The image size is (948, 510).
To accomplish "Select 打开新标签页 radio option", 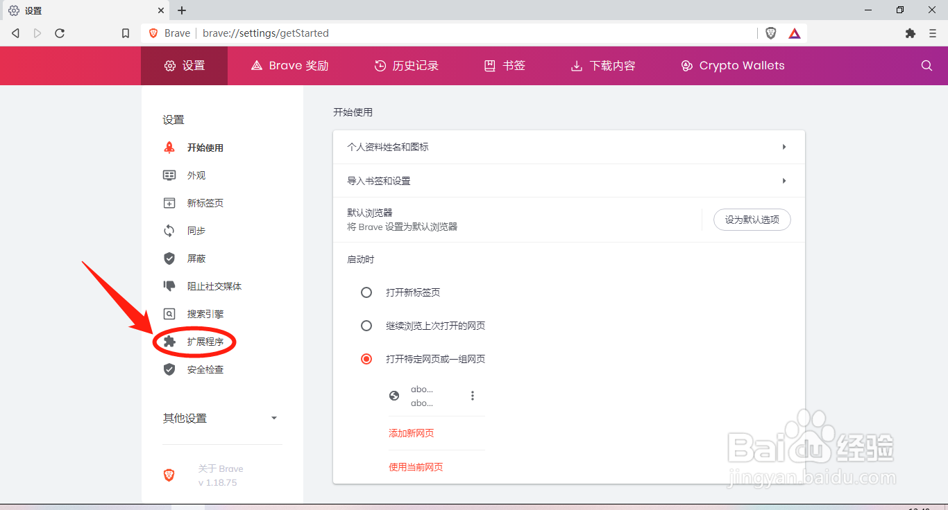I will (366, 292).
